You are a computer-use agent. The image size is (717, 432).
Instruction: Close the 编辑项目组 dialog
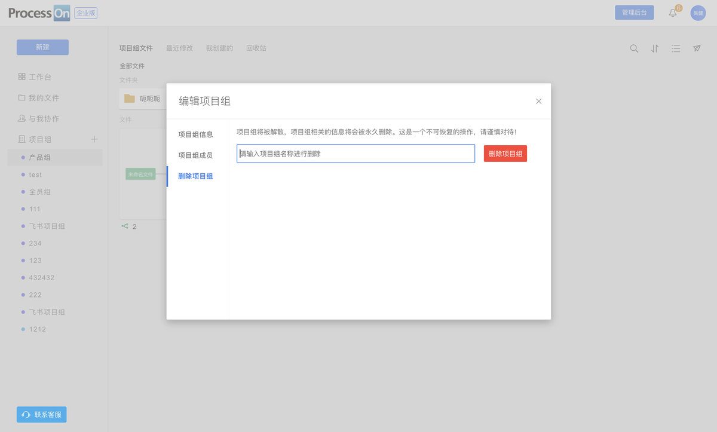538,101
